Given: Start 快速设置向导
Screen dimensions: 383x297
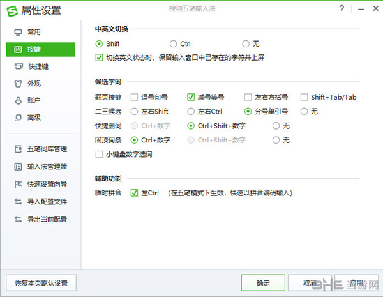Looking at the screenshot, I should (x=41, y=184).
